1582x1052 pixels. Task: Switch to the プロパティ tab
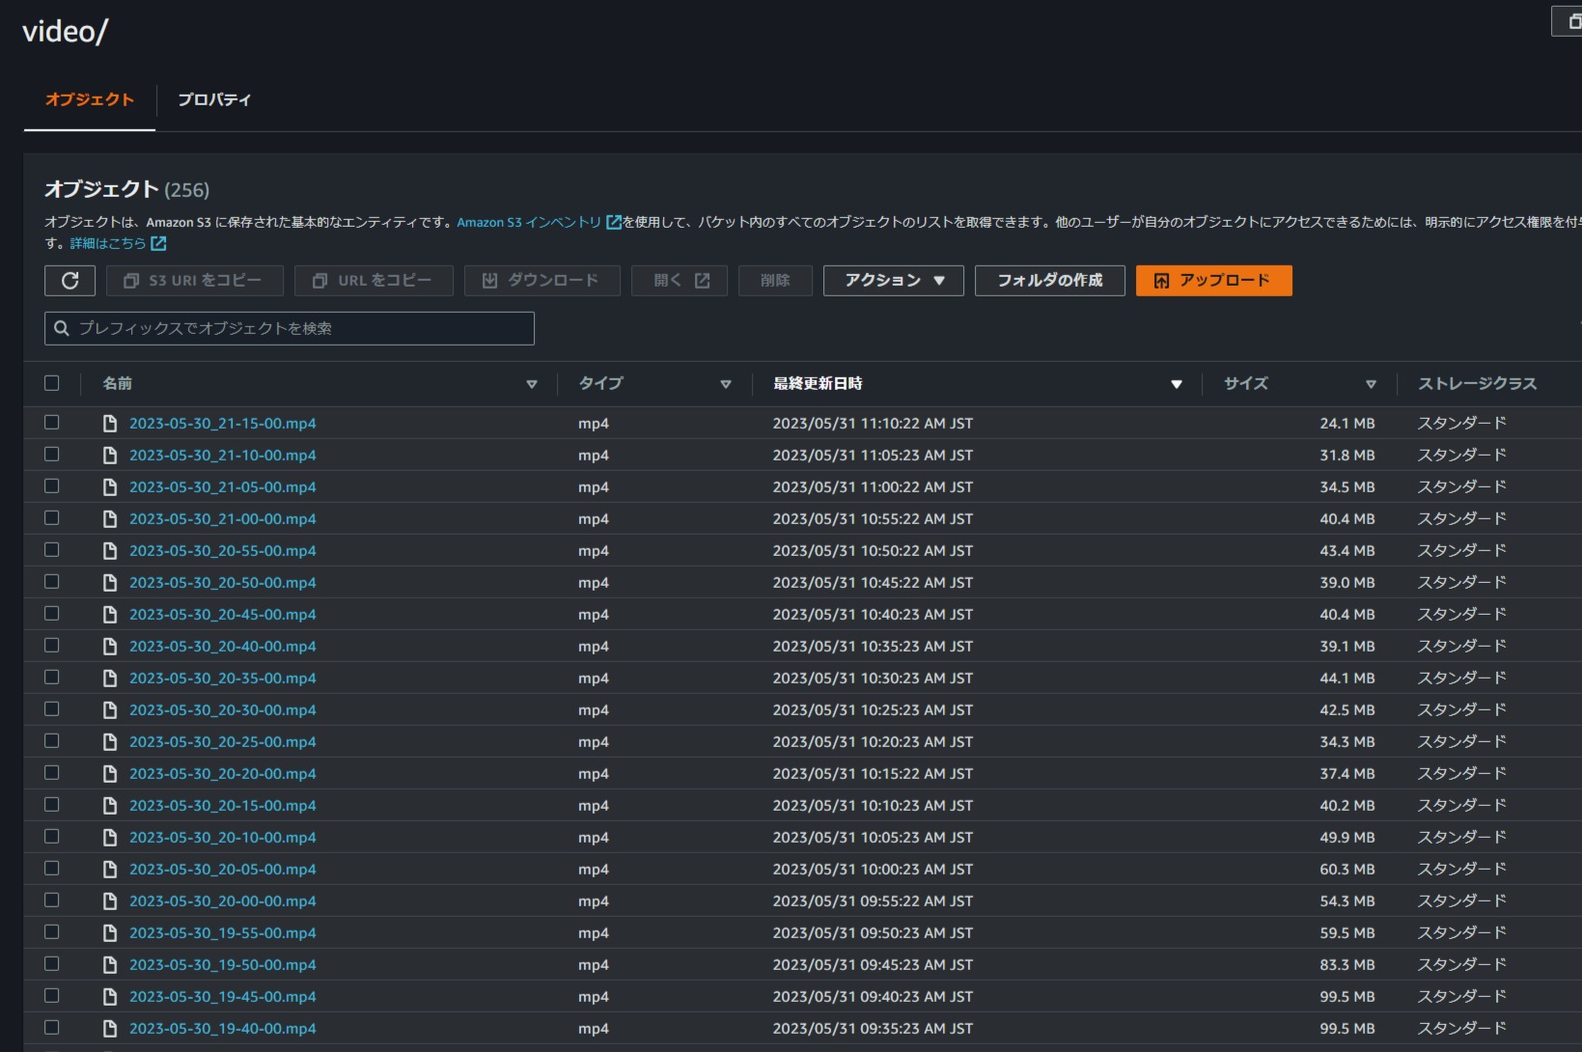pyautogui.click(x=214, y=99)
